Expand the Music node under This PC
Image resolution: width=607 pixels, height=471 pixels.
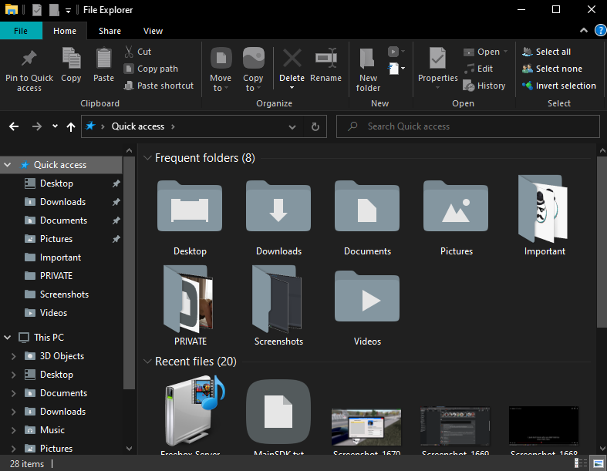click(x=14, y=430)
